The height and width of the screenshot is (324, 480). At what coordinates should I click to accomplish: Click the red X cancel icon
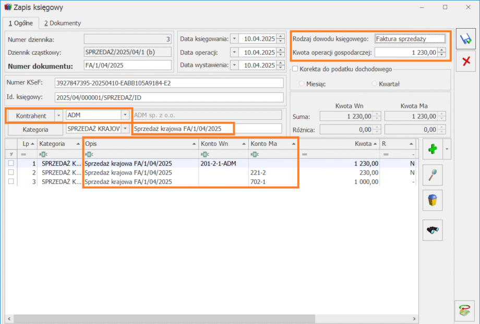click(465, 61)
